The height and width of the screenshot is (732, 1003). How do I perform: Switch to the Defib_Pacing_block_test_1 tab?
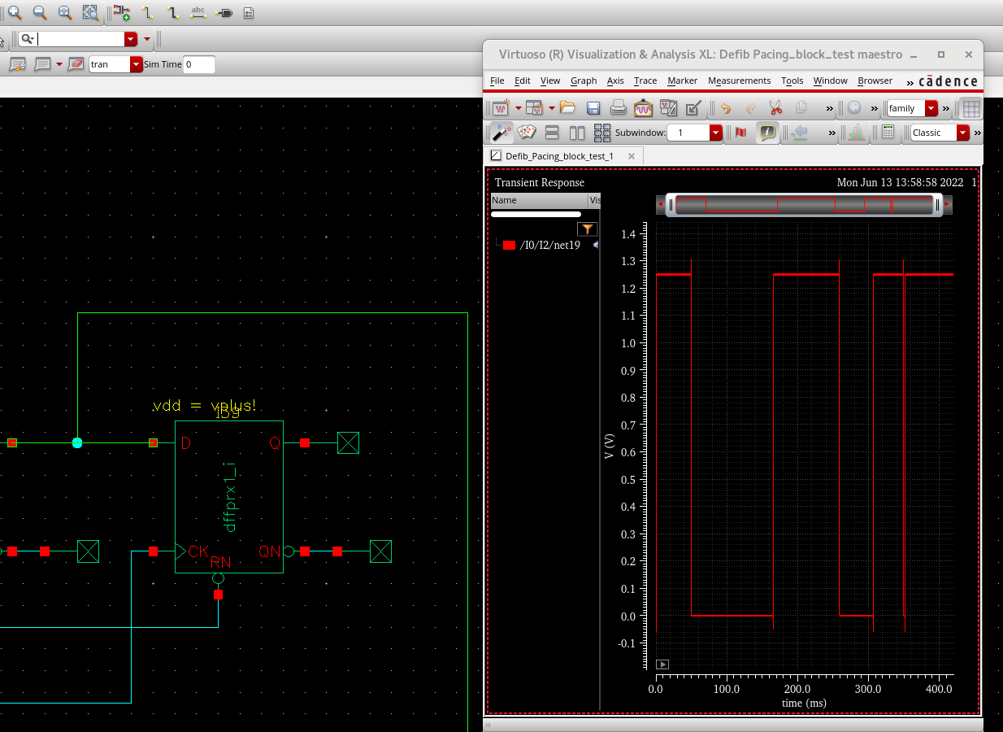(x=558, y=155)
